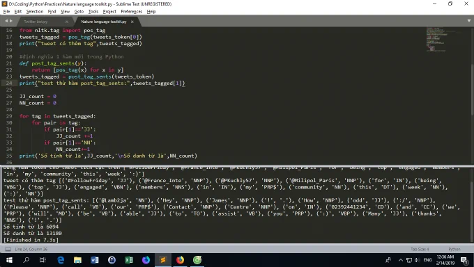Toggle the side bar panel-switcher icon in the status bar

(8, 249)
